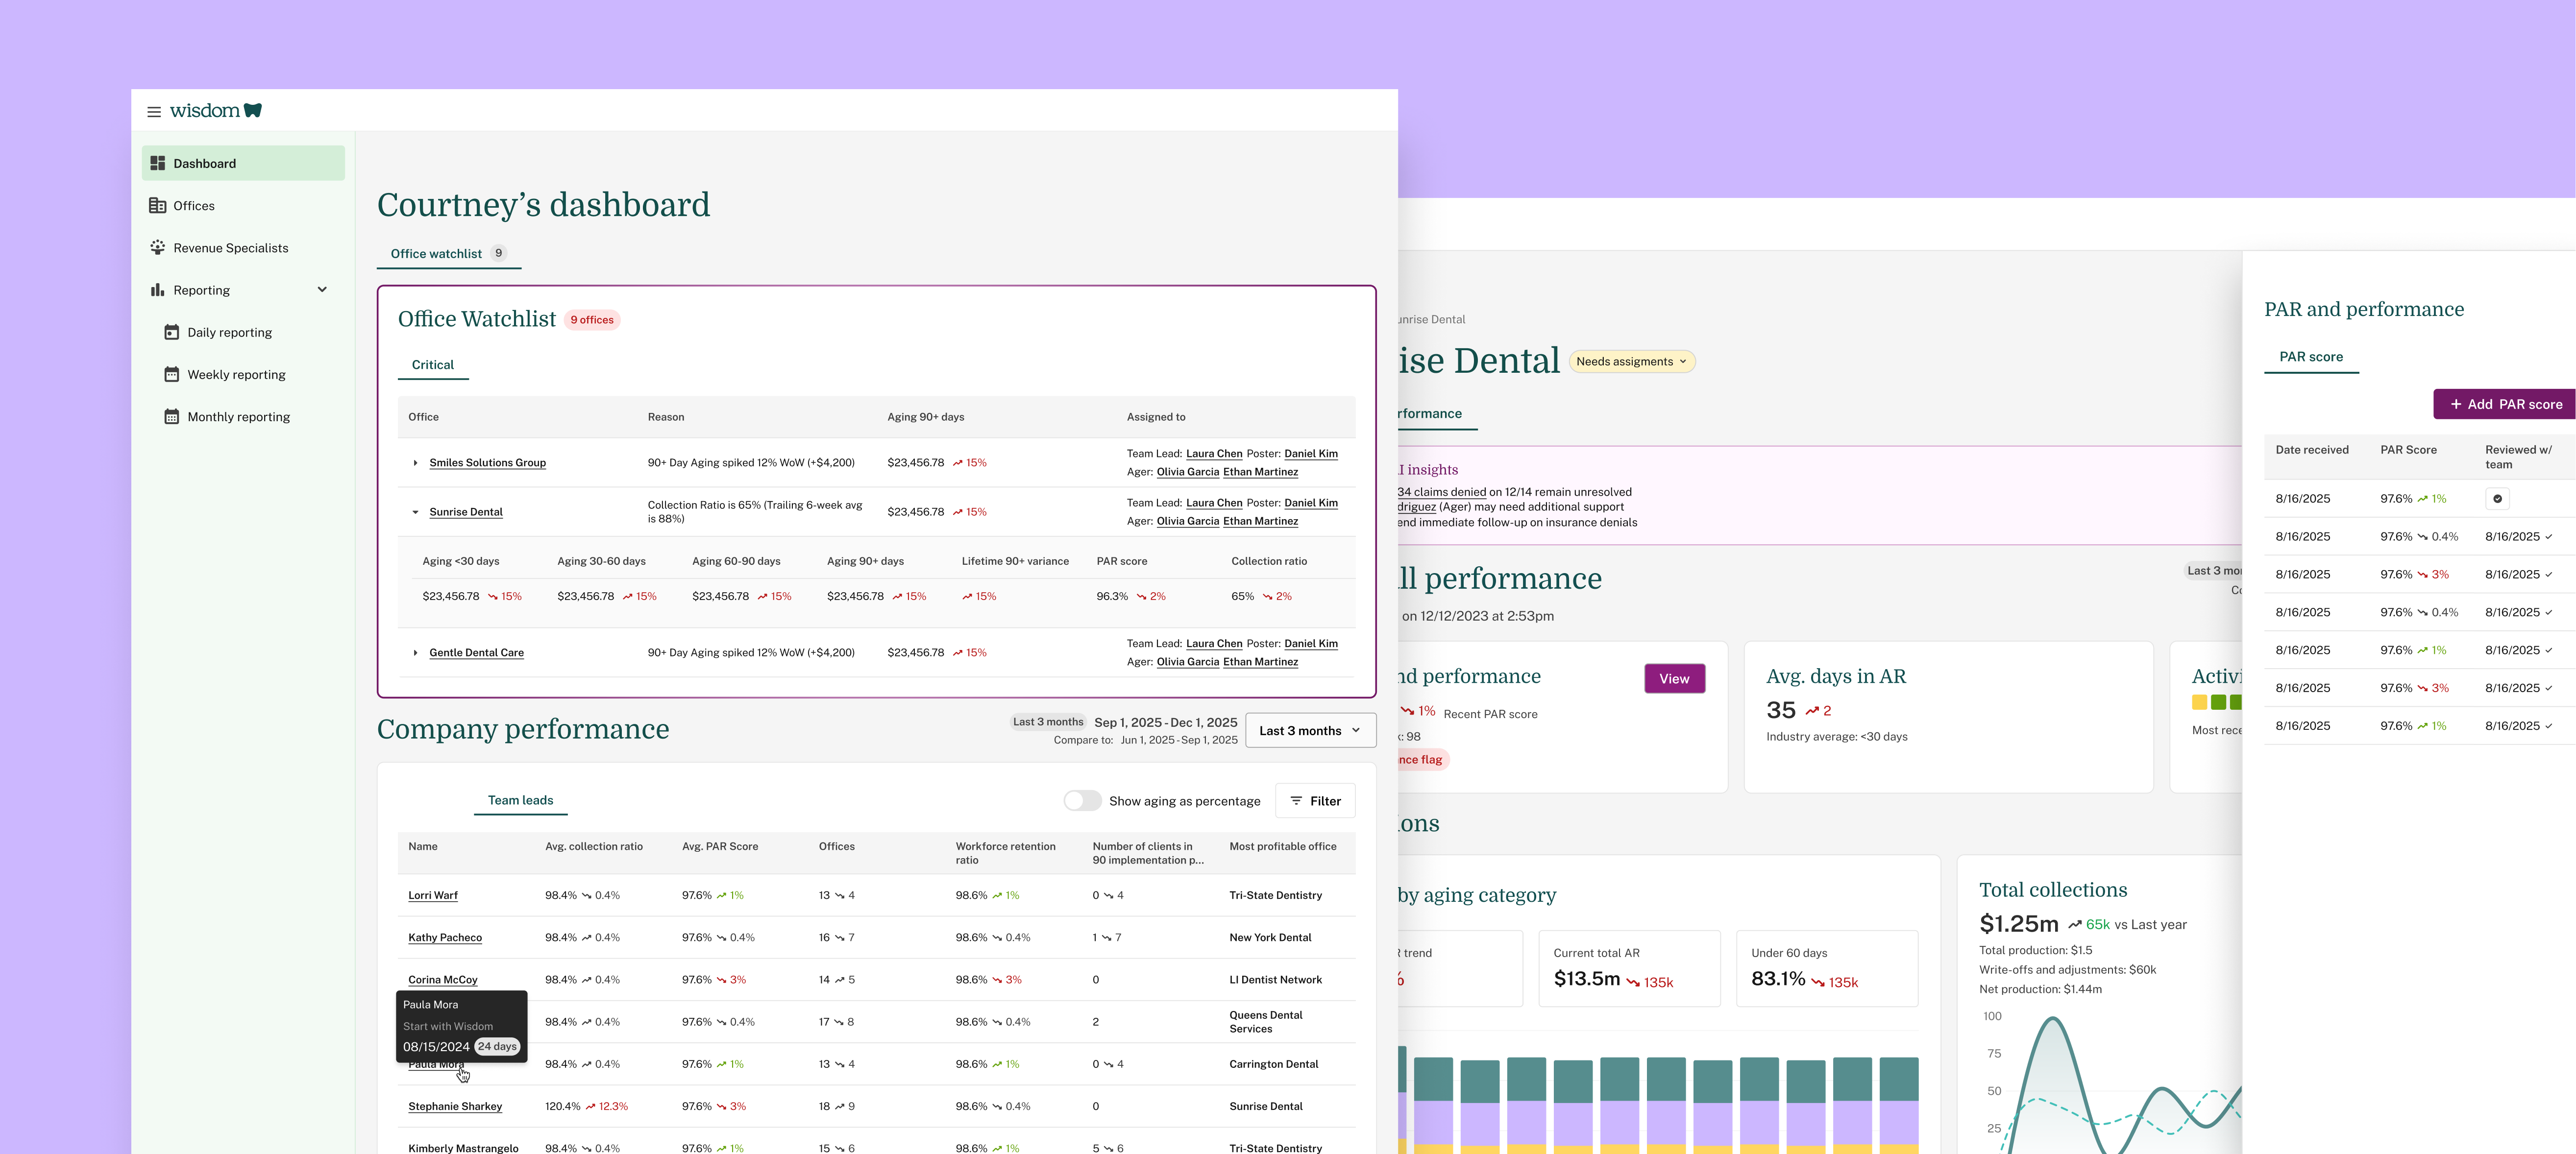This screenshot has width=2576, height=1154.
Task: Click the Daily reporting calendar icon
Action: click(171, 332)
